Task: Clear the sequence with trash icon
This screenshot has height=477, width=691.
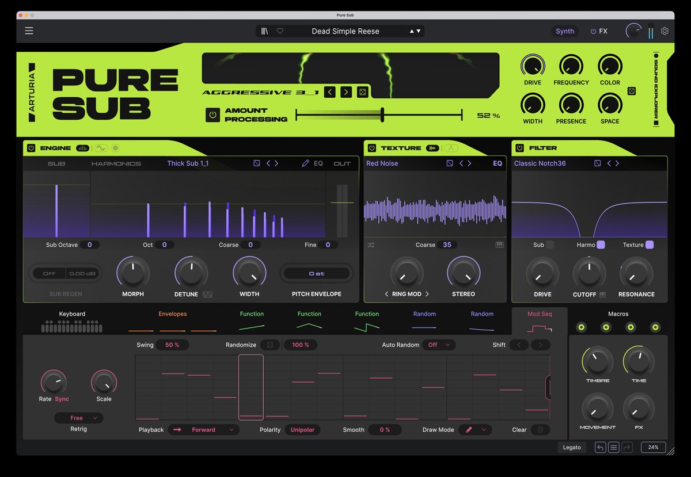Action: click(x=540, y=430)
